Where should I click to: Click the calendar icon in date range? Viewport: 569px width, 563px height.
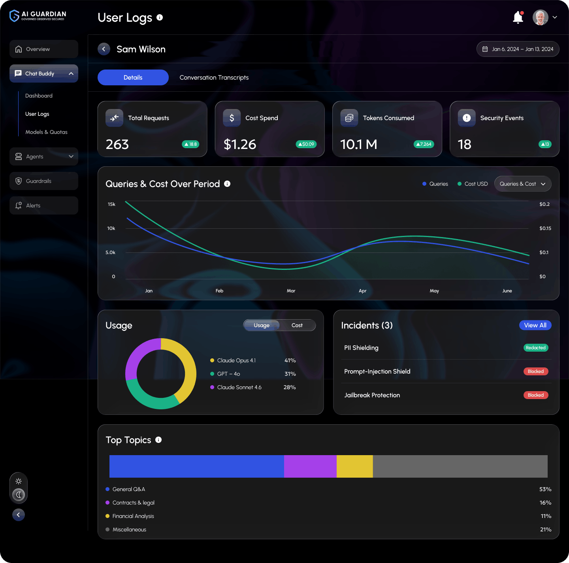pyautogui.click(x=485, y=49)
